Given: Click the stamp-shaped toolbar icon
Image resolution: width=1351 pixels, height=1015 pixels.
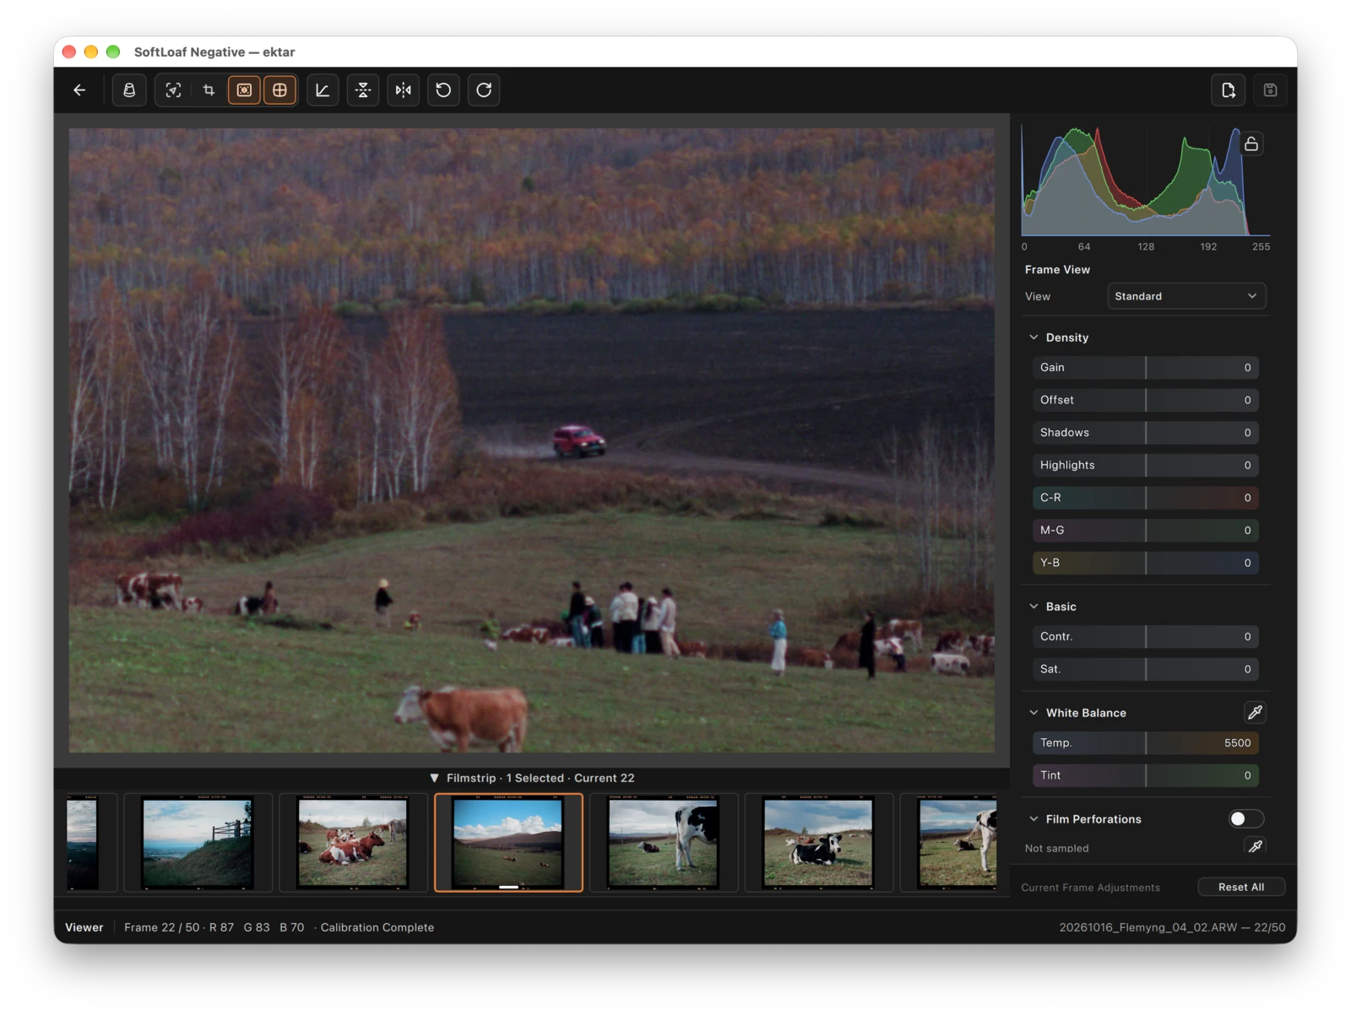Looking at the screenshot, I should pyautogui.click(x=129, y=90).
